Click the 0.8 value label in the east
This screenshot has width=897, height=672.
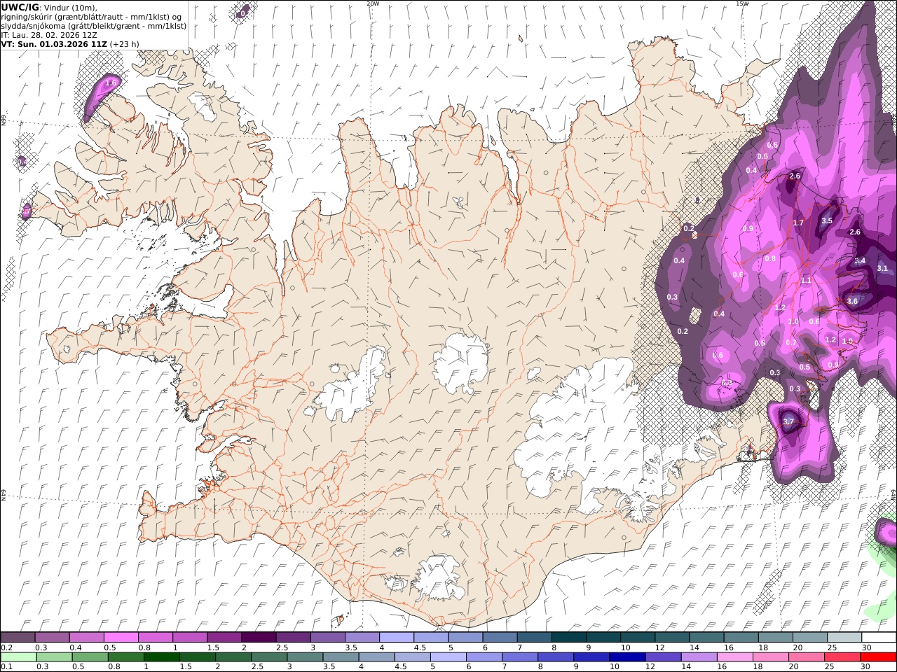pyautogui.click(x=770, y=258)
